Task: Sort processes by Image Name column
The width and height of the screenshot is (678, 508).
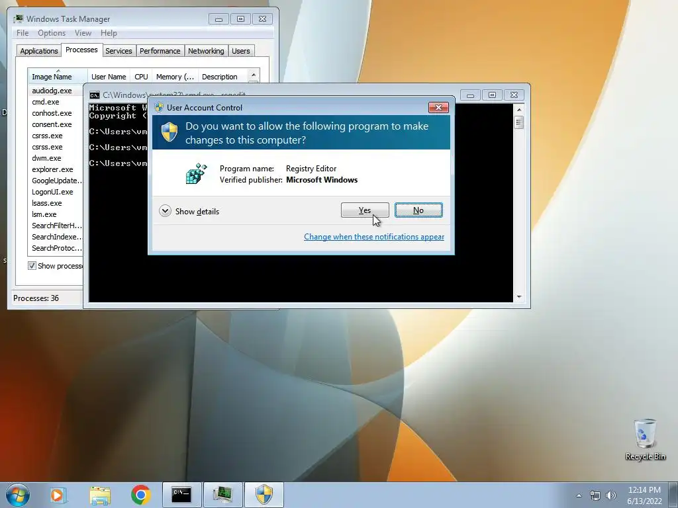Action: (x=58, y=77)
